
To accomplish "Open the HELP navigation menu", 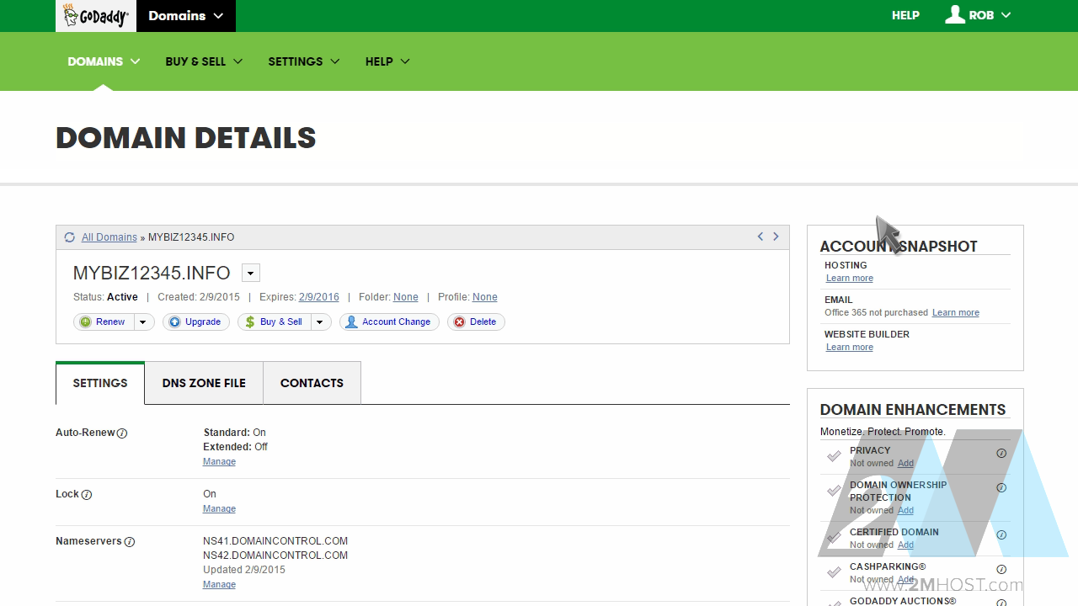I will (387, 61).
